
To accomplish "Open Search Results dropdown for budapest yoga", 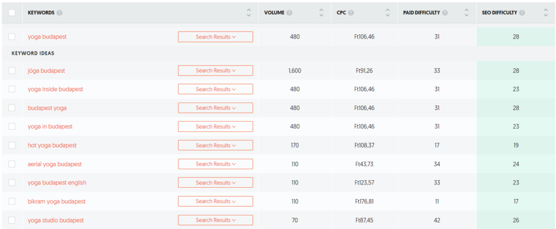I will (x=216, y=108).
